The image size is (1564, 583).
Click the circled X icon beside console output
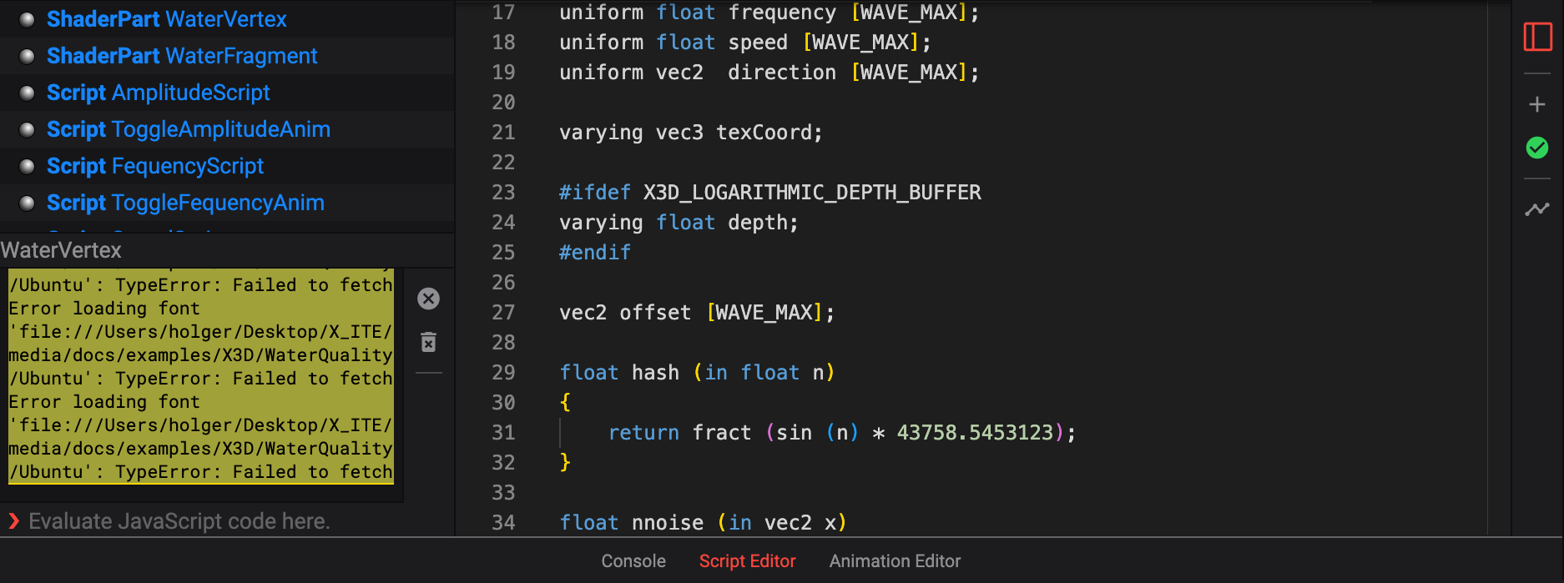pyautogui.click(x=428, y=299)
